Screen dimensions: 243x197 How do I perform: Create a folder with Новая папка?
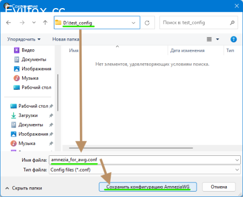pos(66,39)
